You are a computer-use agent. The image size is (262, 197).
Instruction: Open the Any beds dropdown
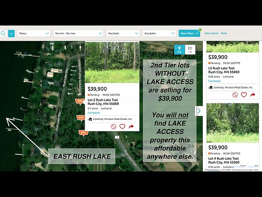pyautogui.click(x=123, y=33)
